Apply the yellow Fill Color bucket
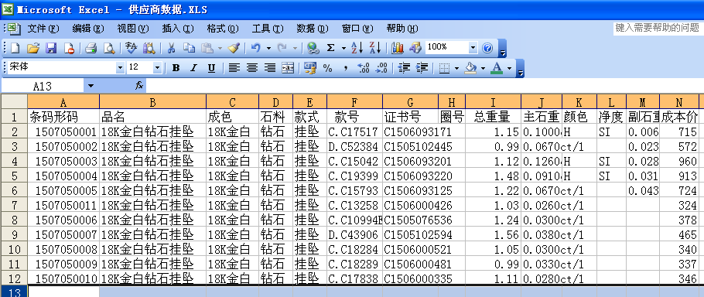 pyautogui.click(x=470, y=68)
